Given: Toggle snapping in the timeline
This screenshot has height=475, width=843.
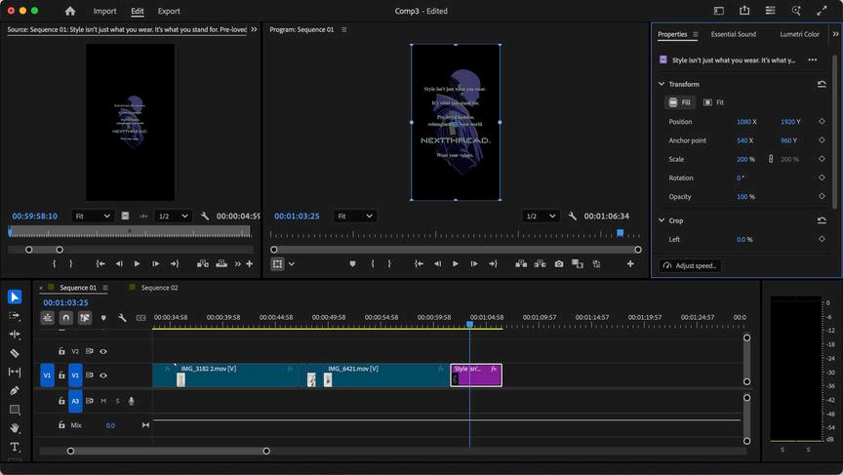Looking at the screenshot, I should pyautogui.click(x=66, y=318).
